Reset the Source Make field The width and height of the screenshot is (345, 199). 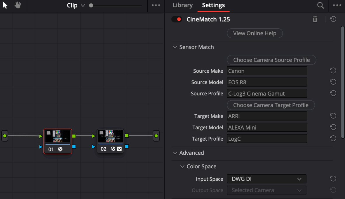pos(333,71)
